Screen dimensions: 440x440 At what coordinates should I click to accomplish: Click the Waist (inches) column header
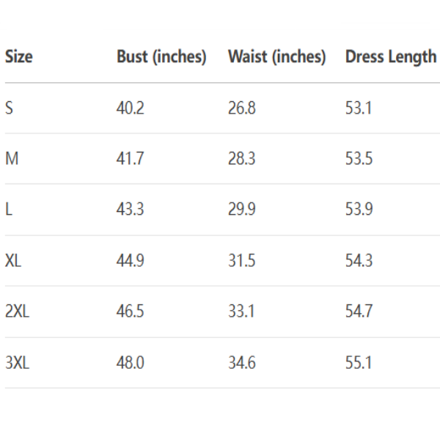(276, 57)
